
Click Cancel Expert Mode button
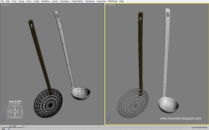[x=199, y=127]
